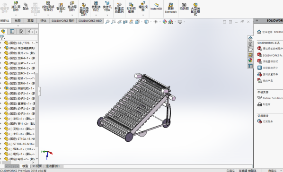Switch to the 模型 (Model) bottom tab
This screenshot has width=283, height=172.
click(x=25, y=166)
